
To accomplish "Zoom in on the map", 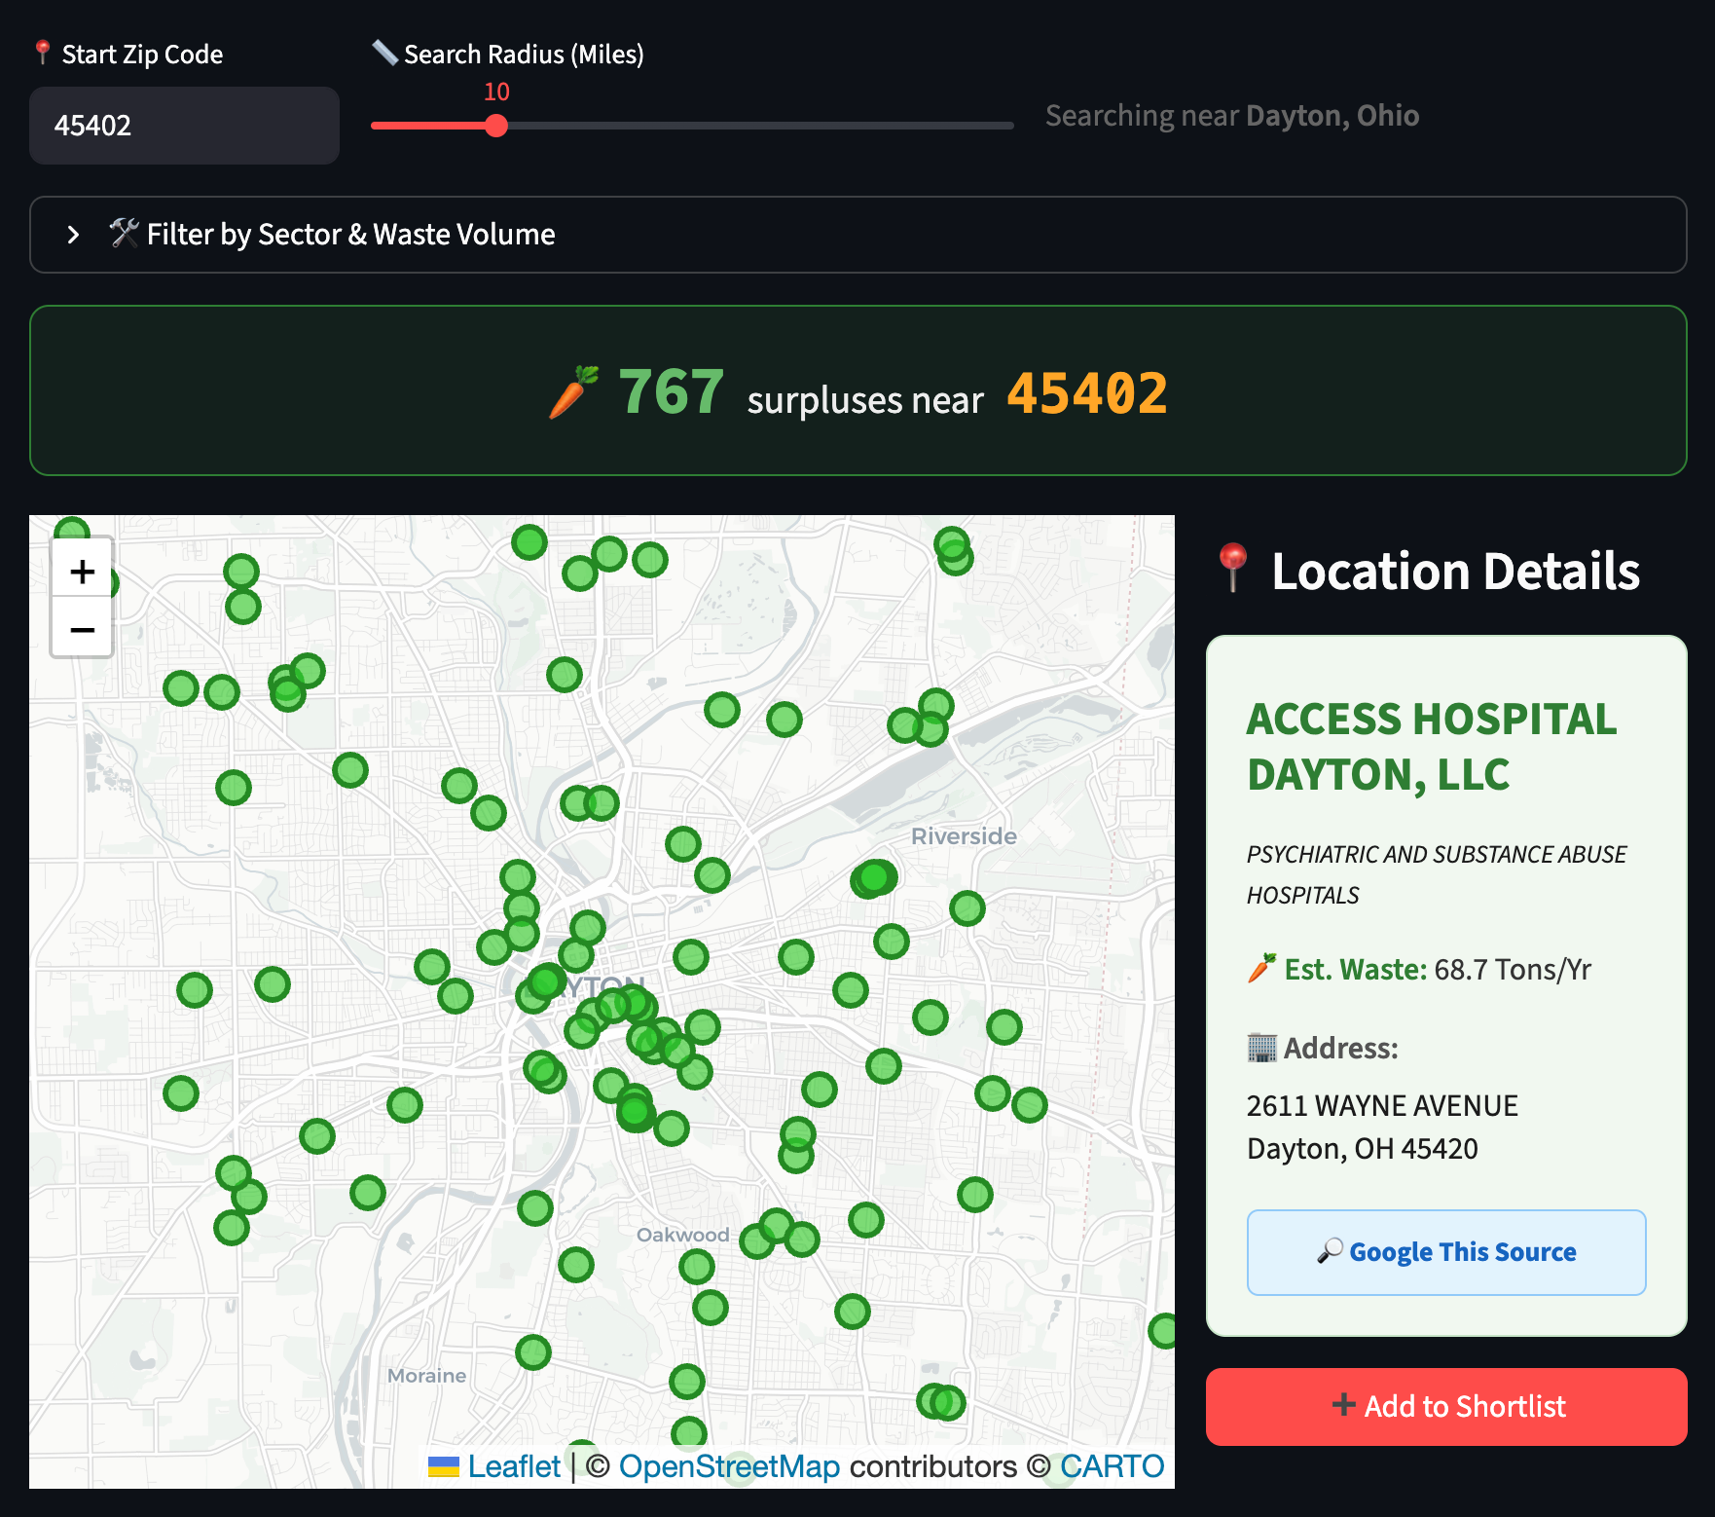I will pyautogui.click(x=83, y=572).
